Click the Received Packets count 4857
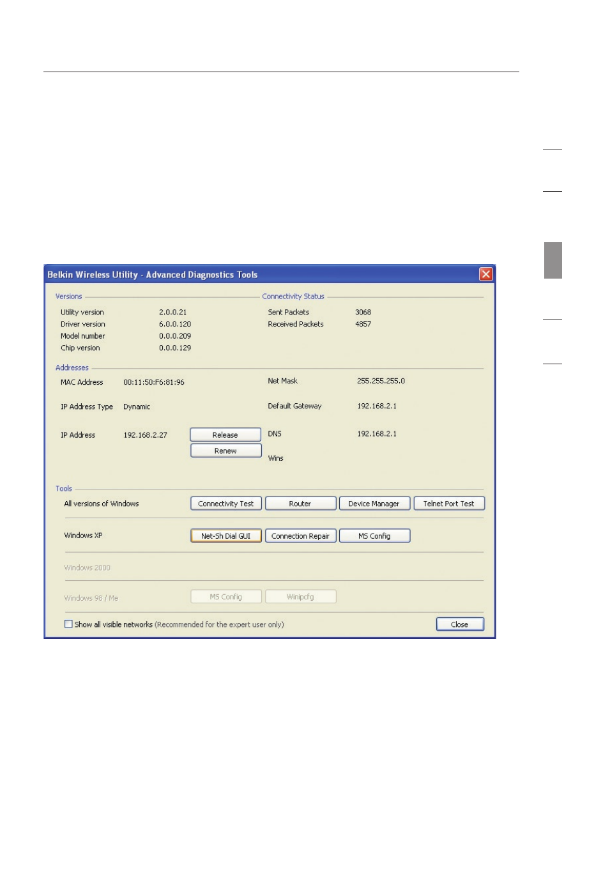This screenshot has height=871, width=610. point(363,324)
